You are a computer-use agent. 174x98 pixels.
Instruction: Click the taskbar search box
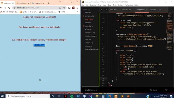pyautogui.click(x=27, y=96)
